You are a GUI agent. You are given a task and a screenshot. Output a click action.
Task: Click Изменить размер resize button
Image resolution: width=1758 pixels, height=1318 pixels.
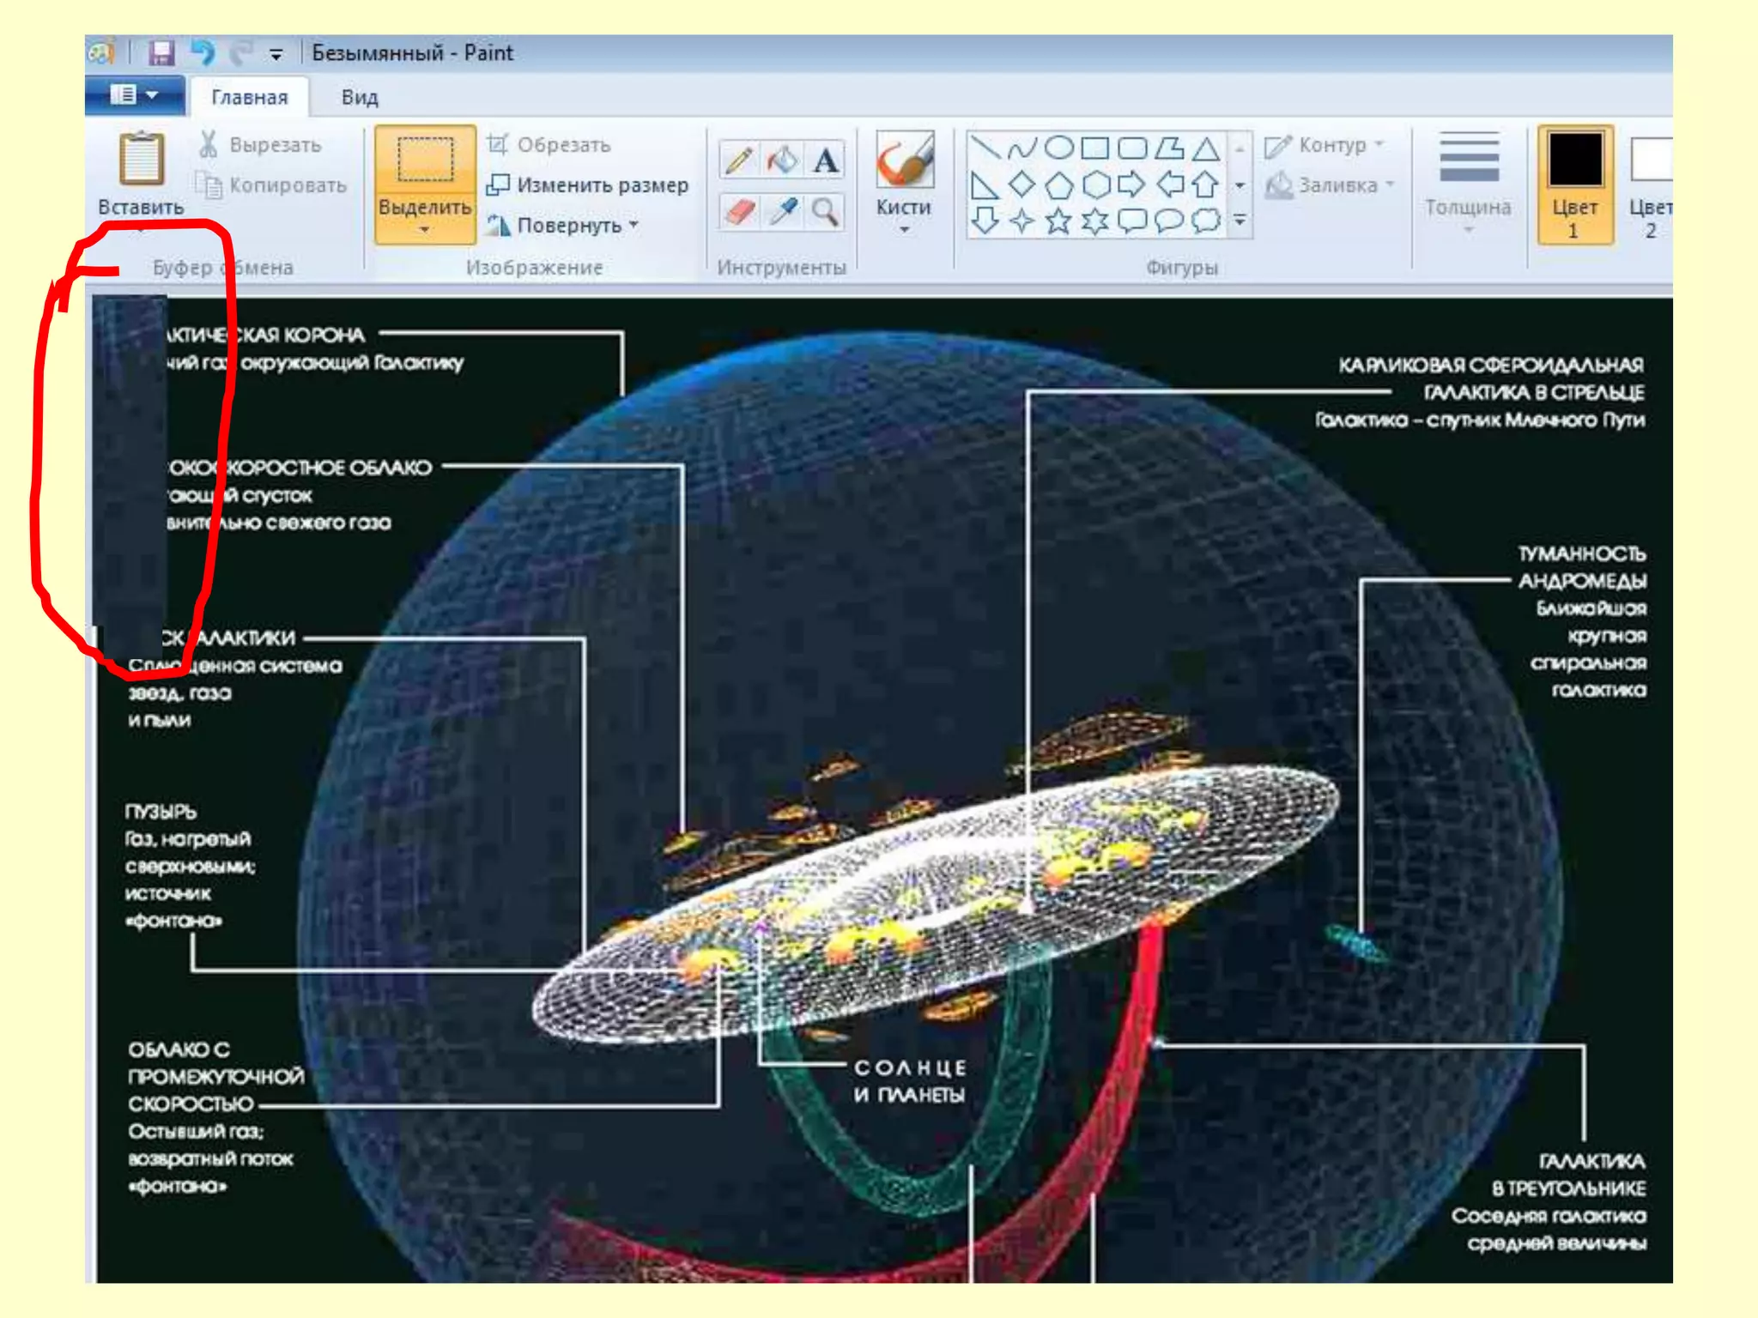click(x=588, y=184)
